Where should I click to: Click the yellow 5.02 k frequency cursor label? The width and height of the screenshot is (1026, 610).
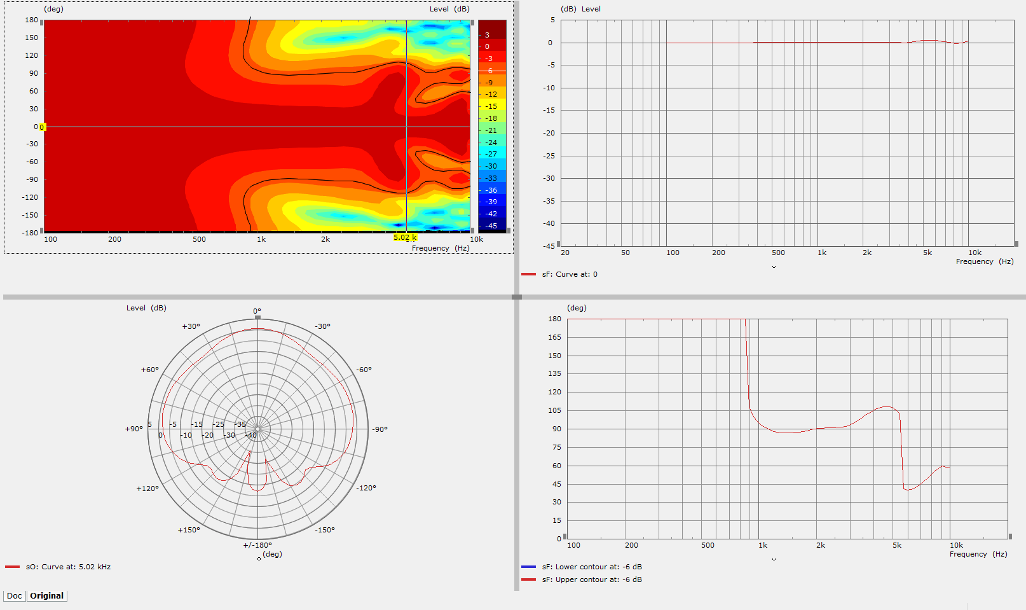pyautogui.click(x=405, y=237)
